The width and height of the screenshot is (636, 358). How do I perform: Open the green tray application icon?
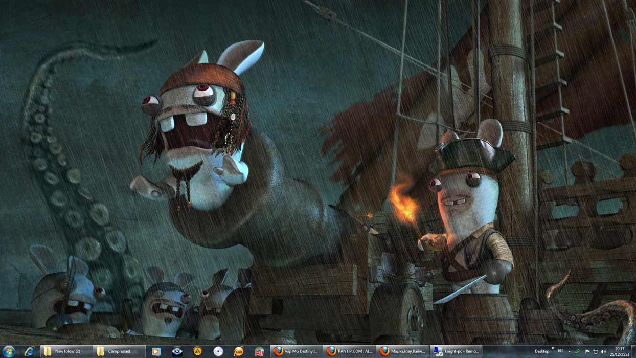click(x=577, y=351)
